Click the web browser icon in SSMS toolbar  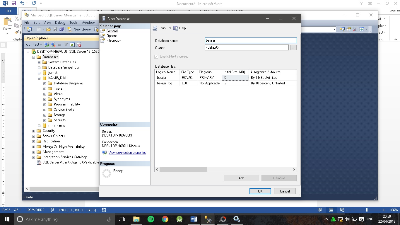tap(362, 29)
